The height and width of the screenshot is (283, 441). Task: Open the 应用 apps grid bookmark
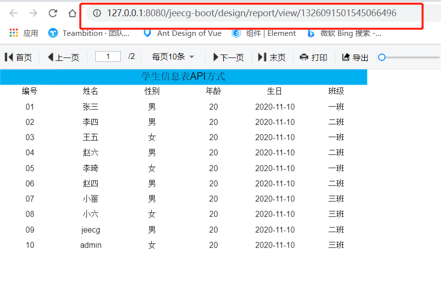point(24,33)
